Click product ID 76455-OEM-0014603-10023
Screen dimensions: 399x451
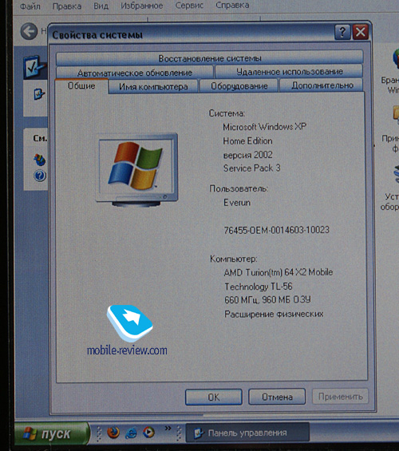277,230
